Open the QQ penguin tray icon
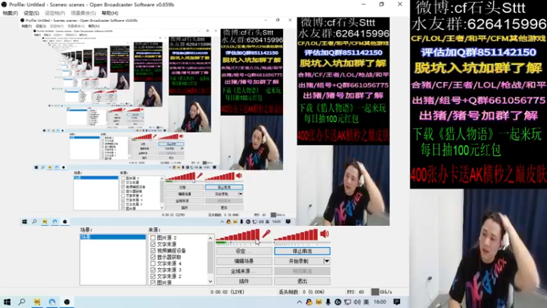 point(309,302)
